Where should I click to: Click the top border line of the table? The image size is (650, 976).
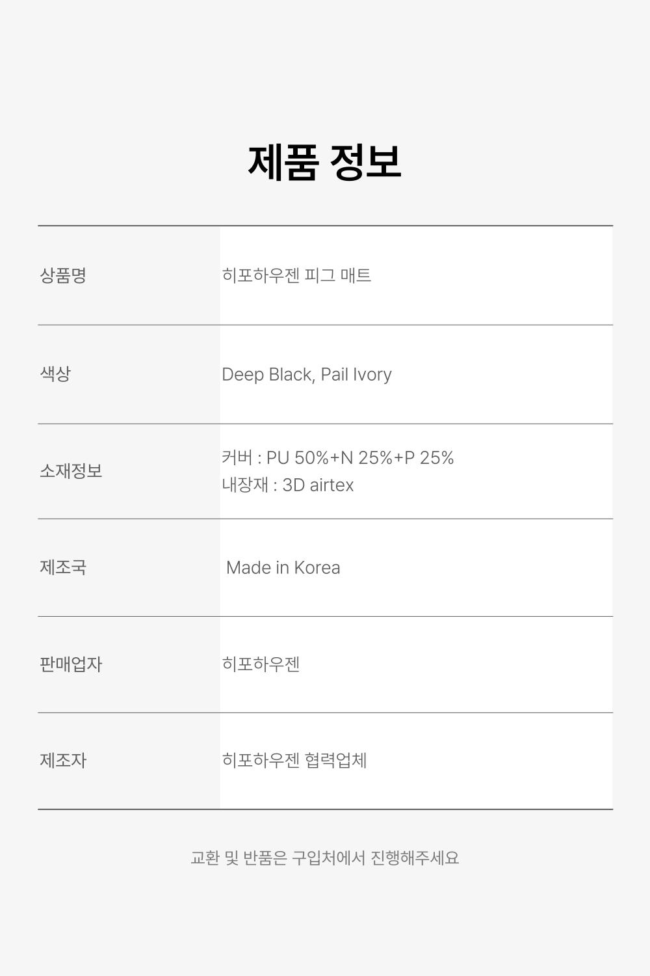click(325, 226)
